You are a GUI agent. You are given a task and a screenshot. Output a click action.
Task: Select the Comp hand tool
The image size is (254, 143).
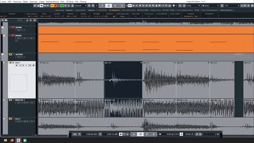point(156,6)
